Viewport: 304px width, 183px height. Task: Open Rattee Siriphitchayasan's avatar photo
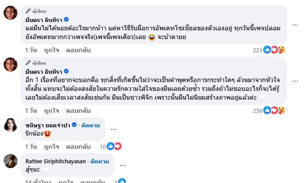[11, 161]
